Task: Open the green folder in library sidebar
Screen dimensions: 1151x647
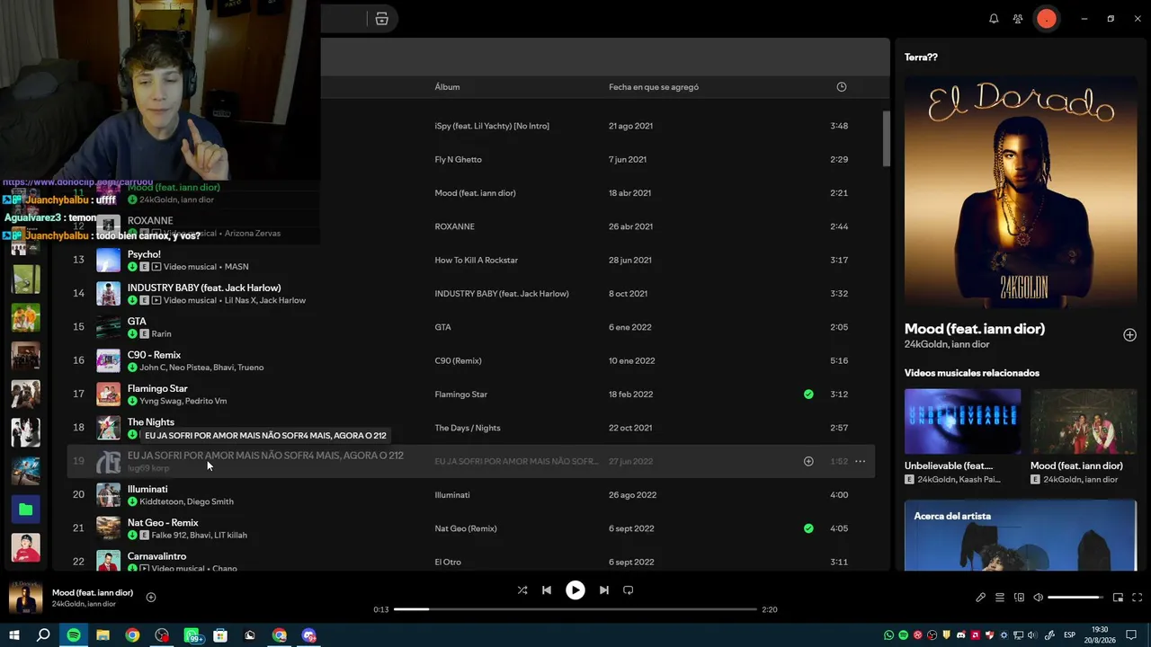Action: [25, 510]
